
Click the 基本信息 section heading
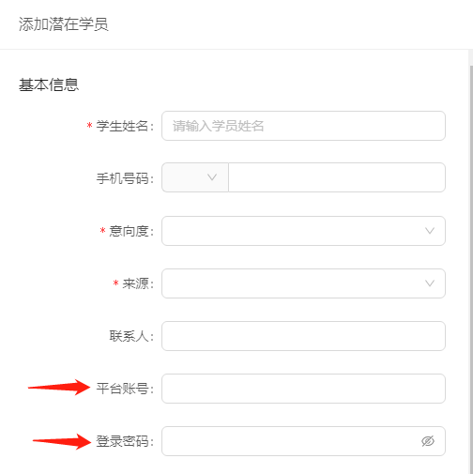49,84
